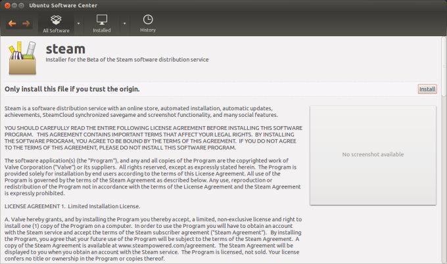Minimize the Ubuntu Software Center window
The width and height of the screenshot is (447, 264).
(x=14, y=5)
